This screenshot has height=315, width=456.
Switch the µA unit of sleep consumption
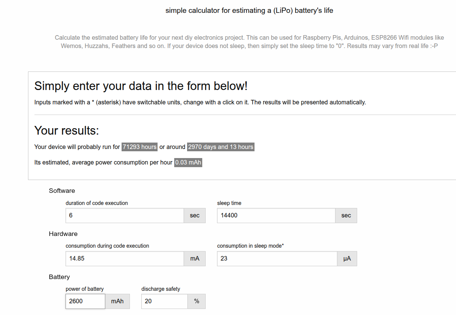tap(347, 259)
